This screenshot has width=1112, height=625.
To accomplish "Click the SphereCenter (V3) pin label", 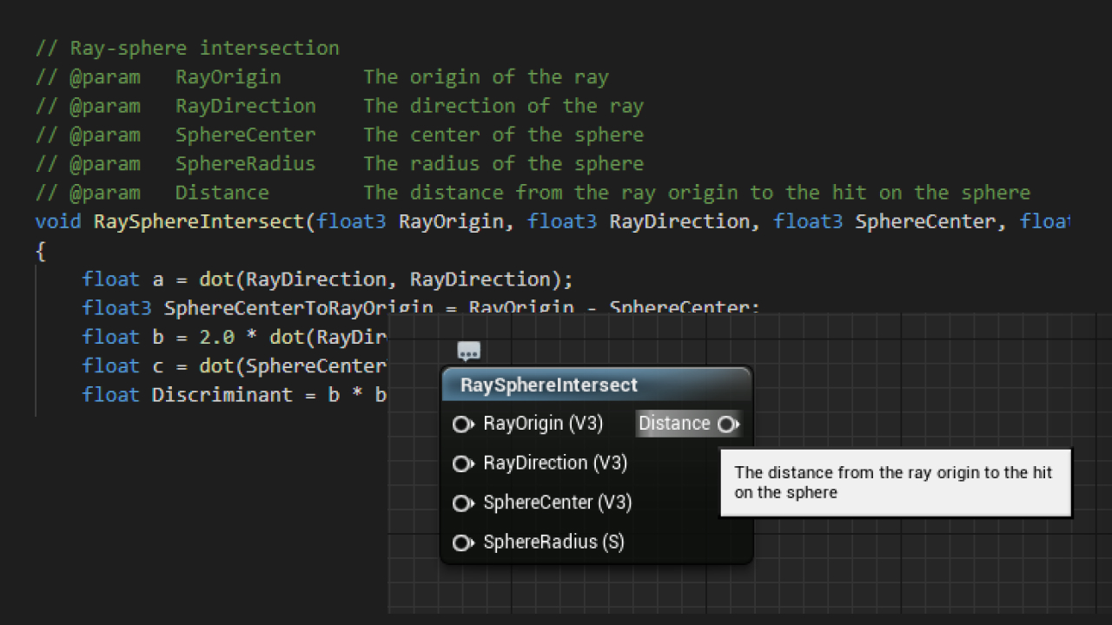I will [557, 503].
